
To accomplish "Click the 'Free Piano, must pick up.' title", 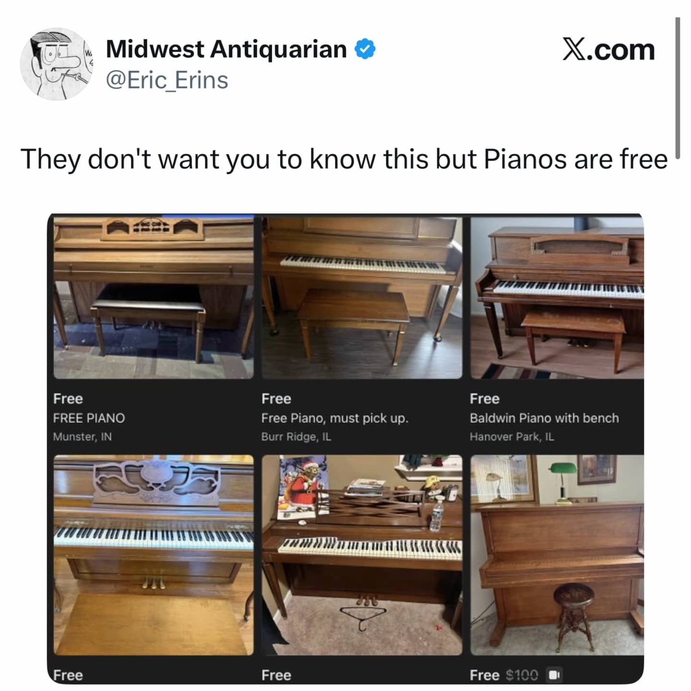I will tap(335, 418).
